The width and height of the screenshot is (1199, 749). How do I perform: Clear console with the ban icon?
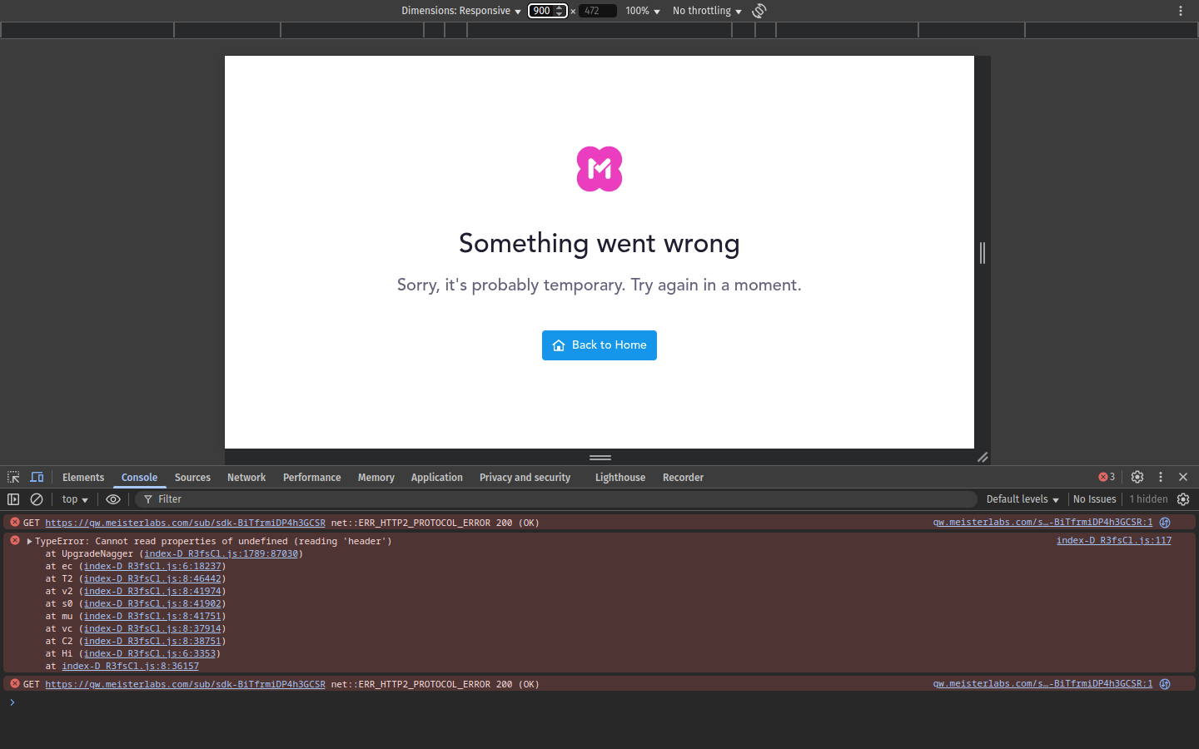point(37,499)
